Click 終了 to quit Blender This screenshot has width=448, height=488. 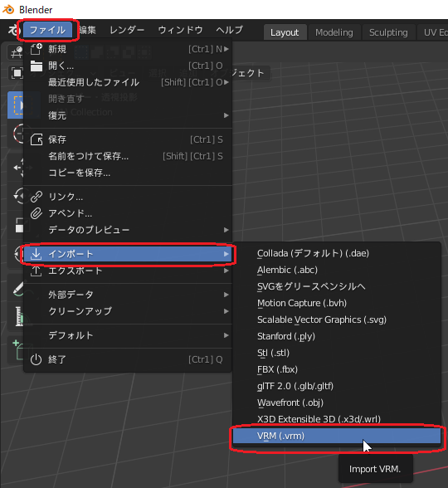pos(128,359)
